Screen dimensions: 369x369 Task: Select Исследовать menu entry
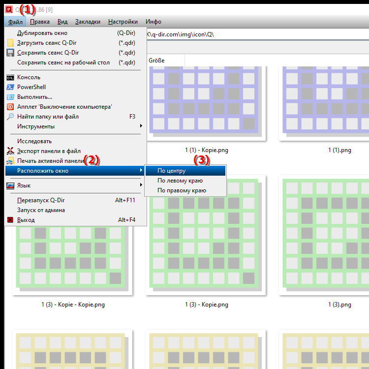tap(75, 141)
